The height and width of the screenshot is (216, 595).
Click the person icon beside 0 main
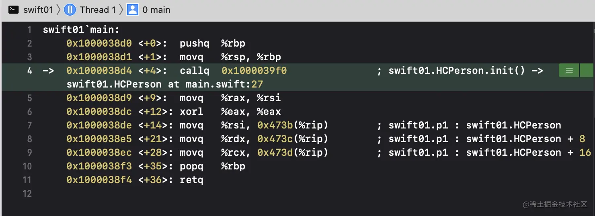pos(133,10)
